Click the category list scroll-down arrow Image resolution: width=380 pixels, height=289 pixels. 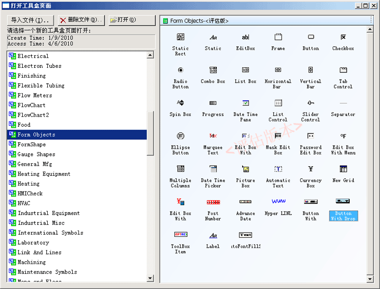click(150, 278)
